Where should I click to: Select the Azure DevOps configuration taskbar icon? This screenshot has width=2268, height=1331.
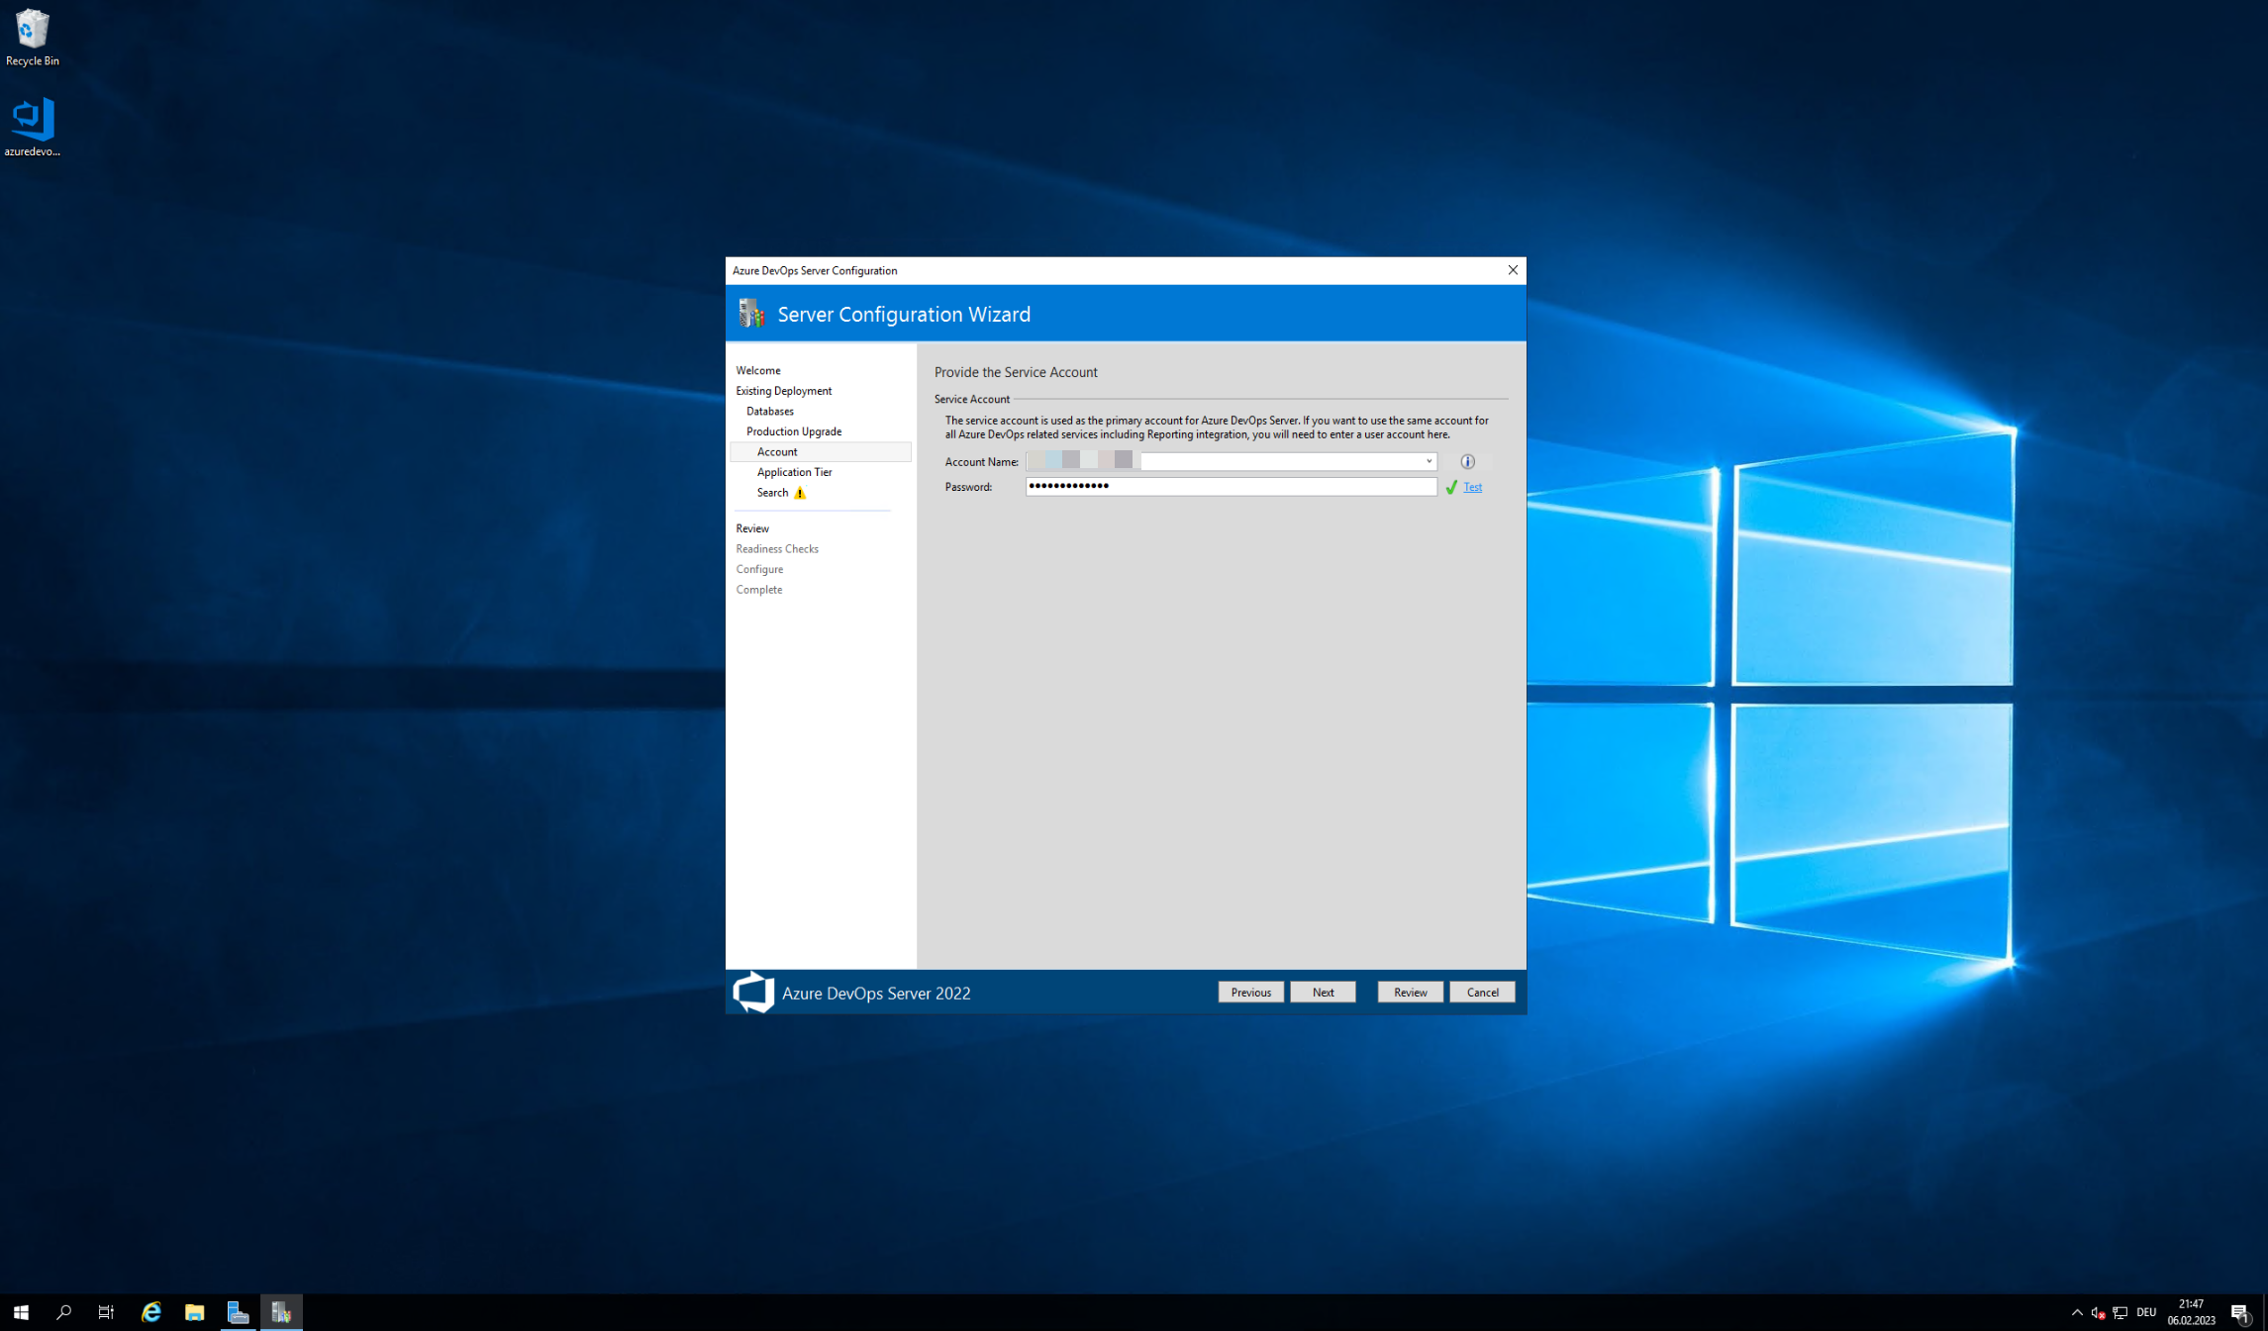click(281, 1312)
